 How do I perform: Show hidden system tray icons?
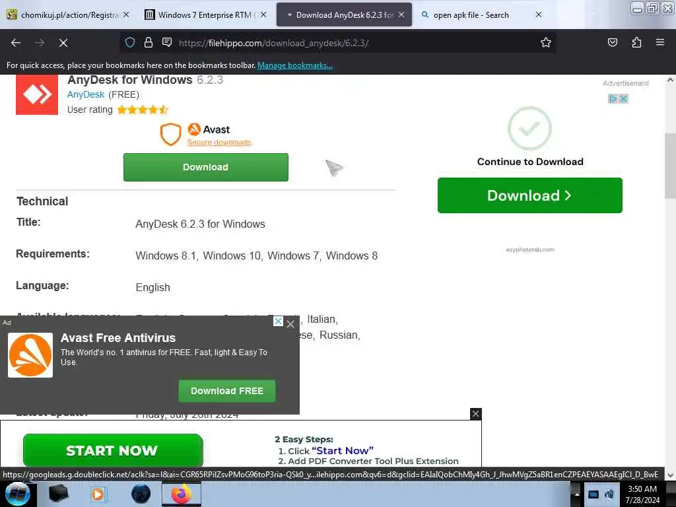pyautogui.click(x=577, y=494)
